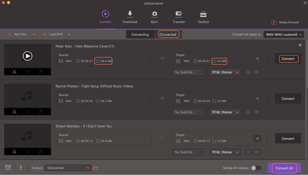Click the Peter Katz source size 58.4 MB
This screenshot has height=175, width=308.
click(104, 61)
